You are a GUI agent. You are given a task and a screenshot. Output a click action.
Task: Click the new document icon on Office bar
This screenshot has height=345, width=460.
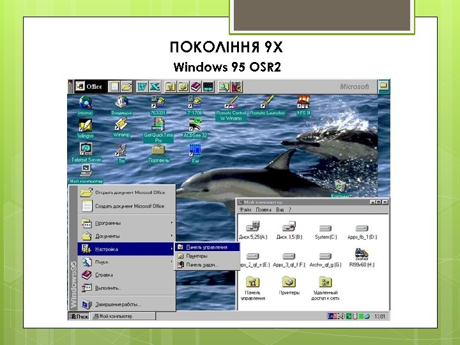(x=114, y=86)
